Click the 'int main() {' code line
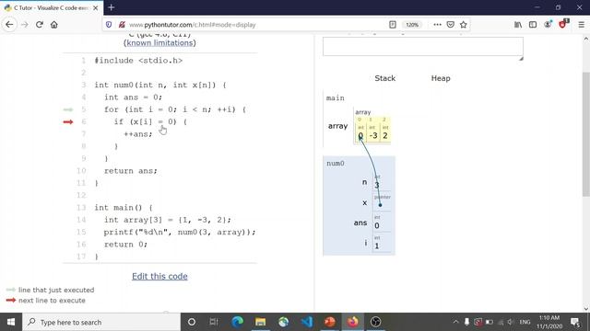 [x=124, y=208]
